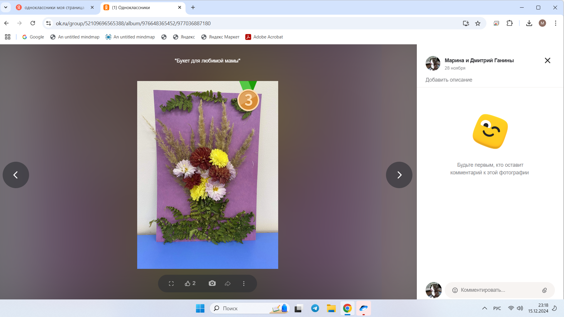564x317 pixels.
Task: Click the bouquet photo image
Action: 208,175
